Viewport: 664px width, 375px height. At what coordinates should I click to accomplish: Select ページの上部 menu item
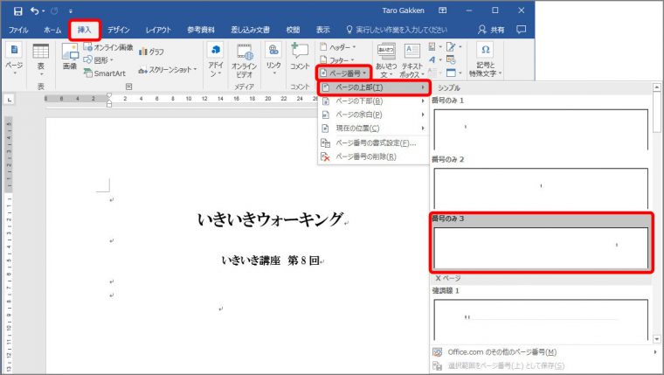coord(374,87)
